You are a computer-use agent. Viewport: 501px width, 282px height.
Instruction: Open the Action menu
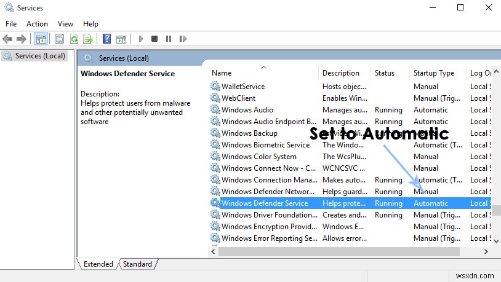(37, 24)
